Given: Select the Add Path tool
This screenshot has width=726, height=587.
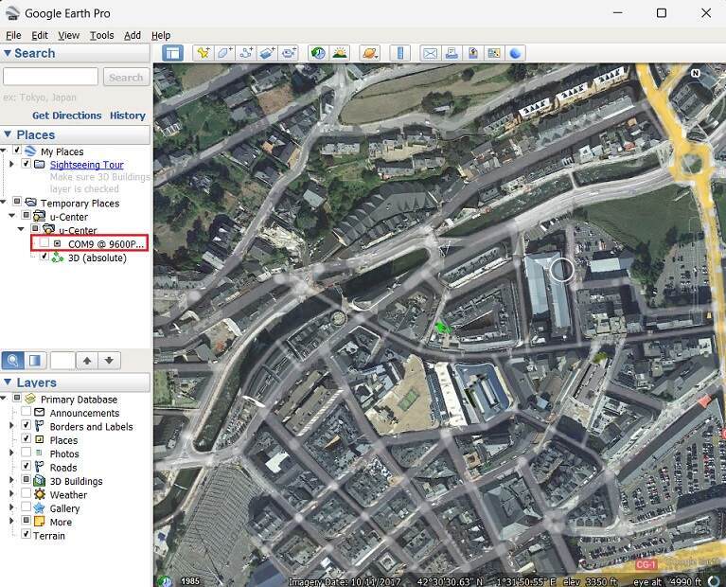Looking at the screenshot, I should click(246, 53).
